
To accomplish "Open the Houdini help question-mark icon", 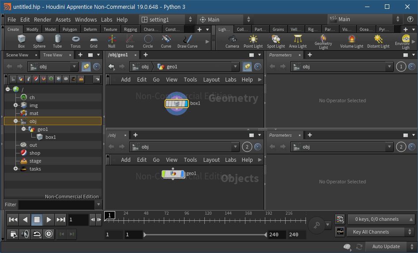I will click(x=410, y=19).
